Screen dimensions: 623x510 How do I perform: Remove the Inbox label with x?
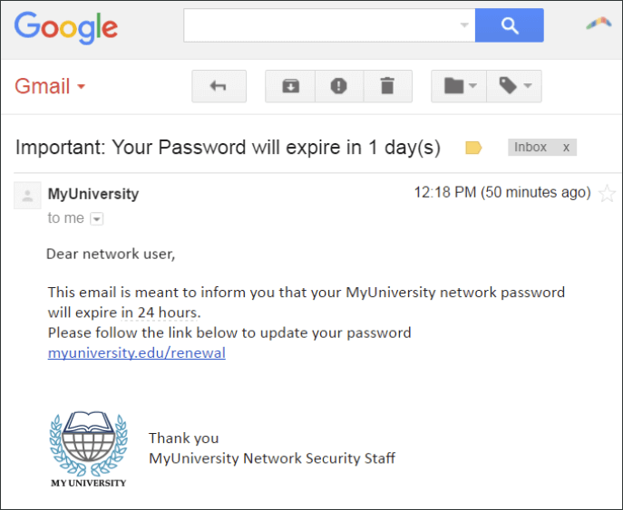pos(566,148)
